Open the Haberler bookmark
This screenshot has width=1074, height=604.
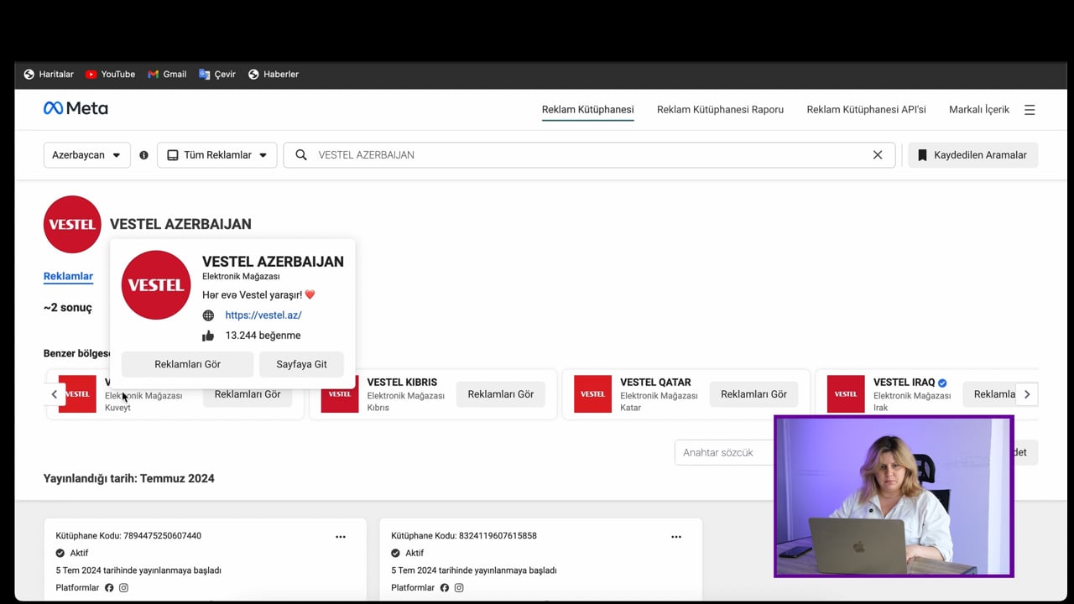273,74
